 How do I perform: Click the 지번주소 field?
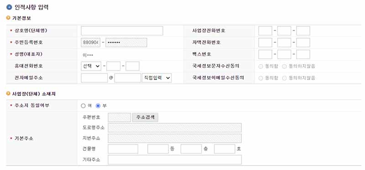175,138
